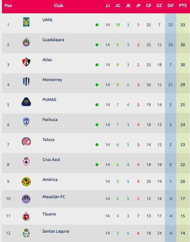Image resolution: width=190 pixels, height=242 pixels.
Task: Open the UANL team name link
Action: [x=48, y=20]
